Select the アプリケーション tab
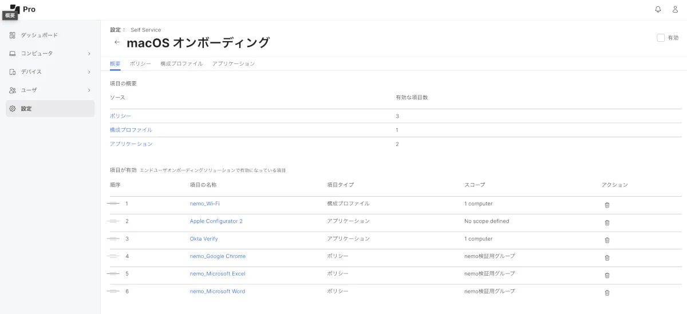Image resolution: width=687 pixels, height=314 pixels. click(233, 63)
